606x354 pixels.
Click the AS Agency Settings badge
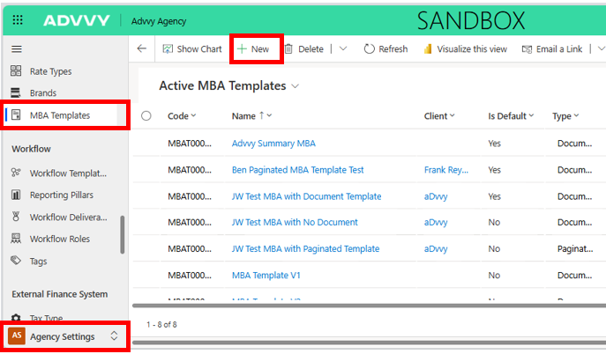point(17,336)
